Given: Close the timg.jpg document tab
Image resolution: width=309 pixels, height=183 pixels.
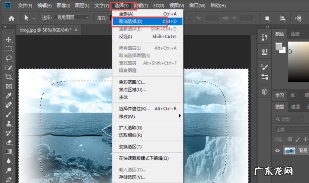Looking at the screenshot, I should [x=76, y=30].
